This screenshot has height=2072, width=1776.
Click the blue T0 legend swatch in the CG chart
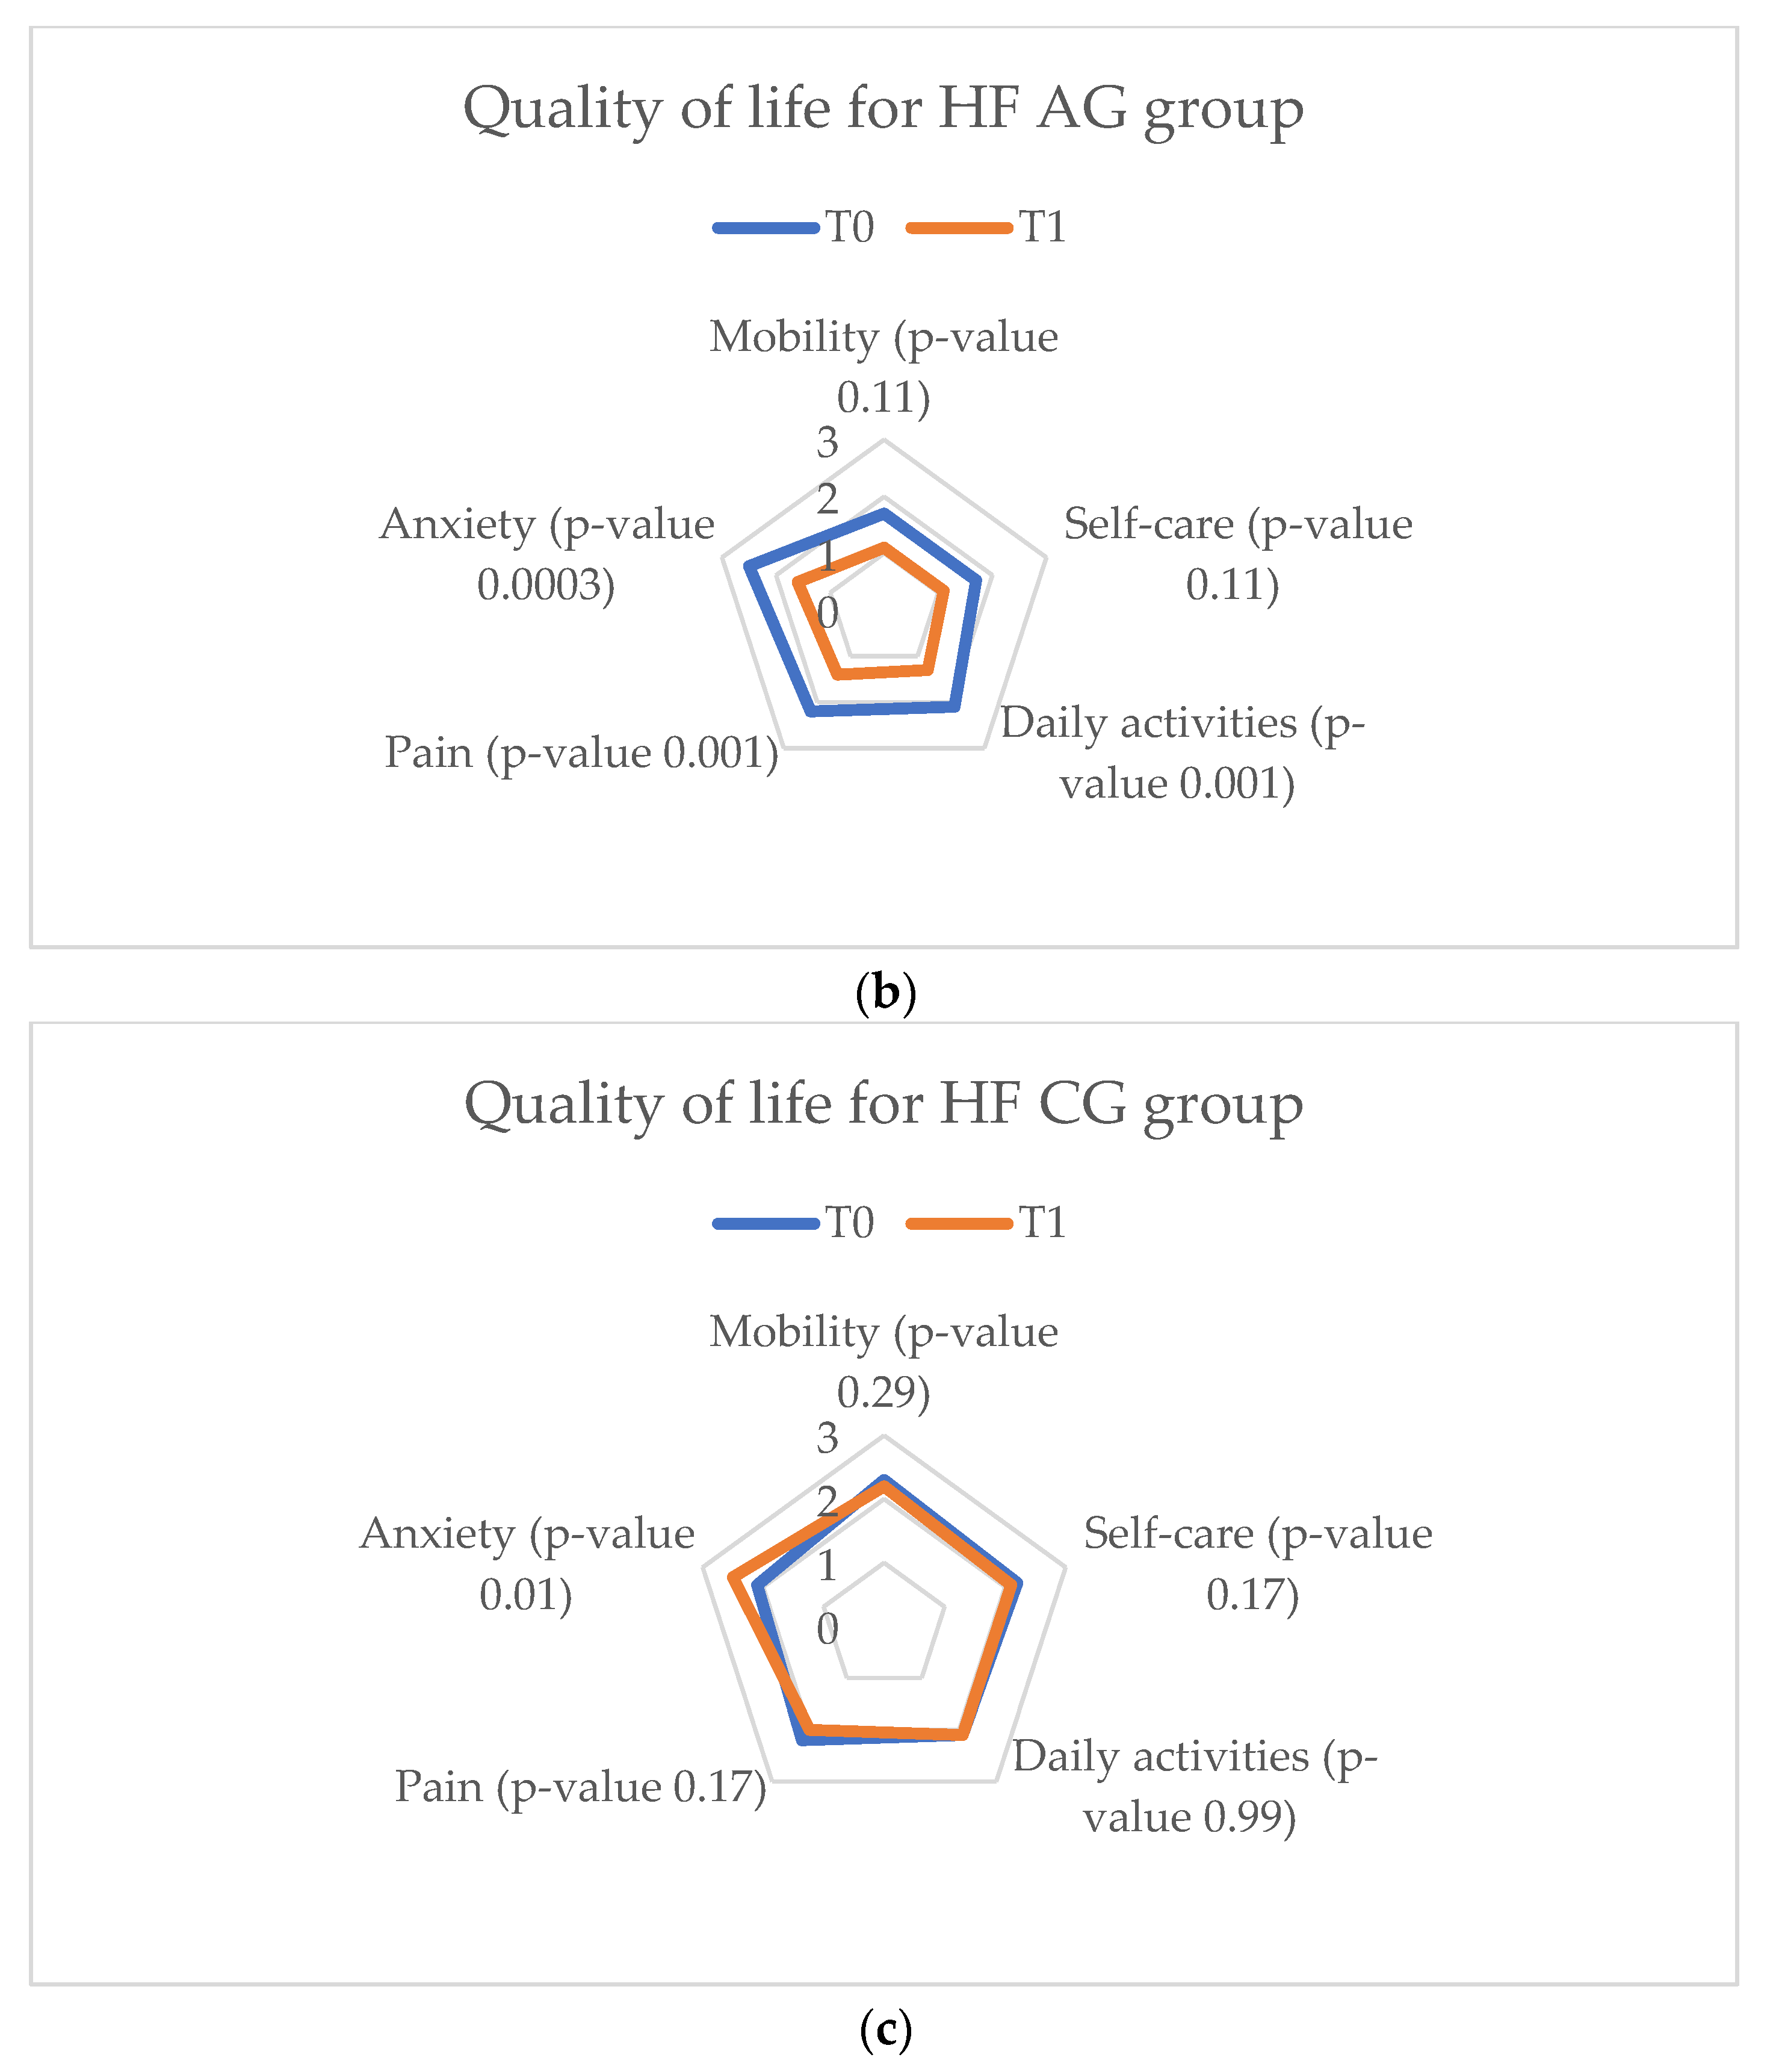[766, 1223]
